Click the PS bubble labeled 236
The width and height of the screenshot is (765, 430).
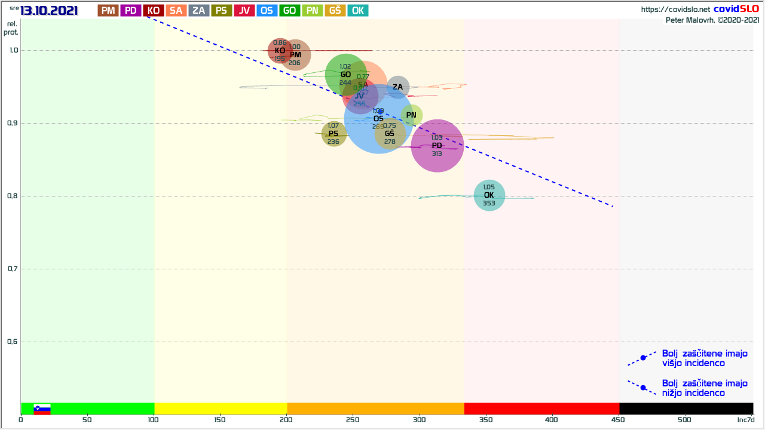pyautogui.click(x=333, y=134)
